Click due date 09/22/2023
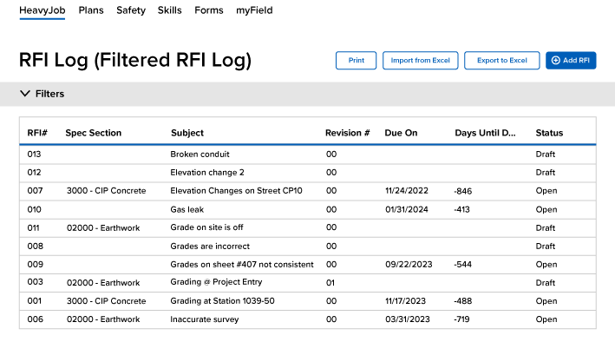 tap(409, 265)
